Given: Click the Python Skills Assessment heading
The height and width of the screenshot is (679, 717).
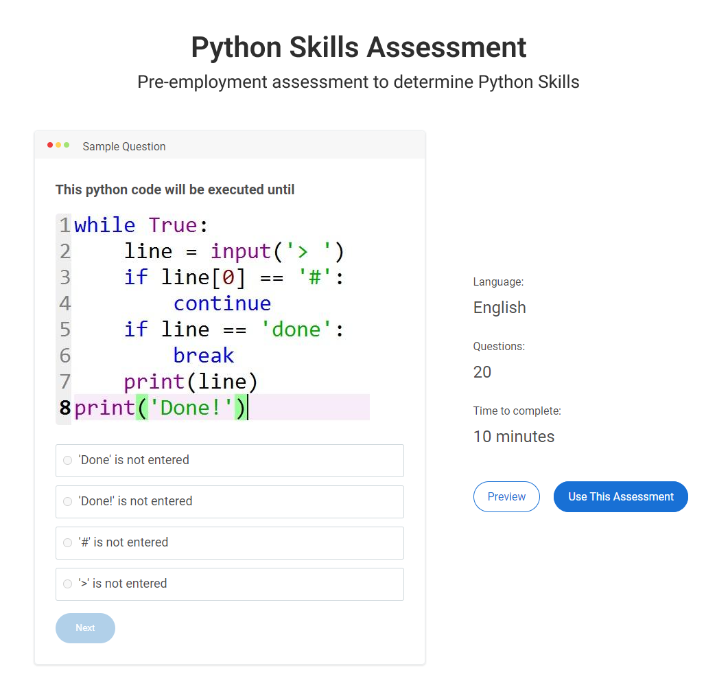Looking at the screenshot, I should [x=358, y=47].
